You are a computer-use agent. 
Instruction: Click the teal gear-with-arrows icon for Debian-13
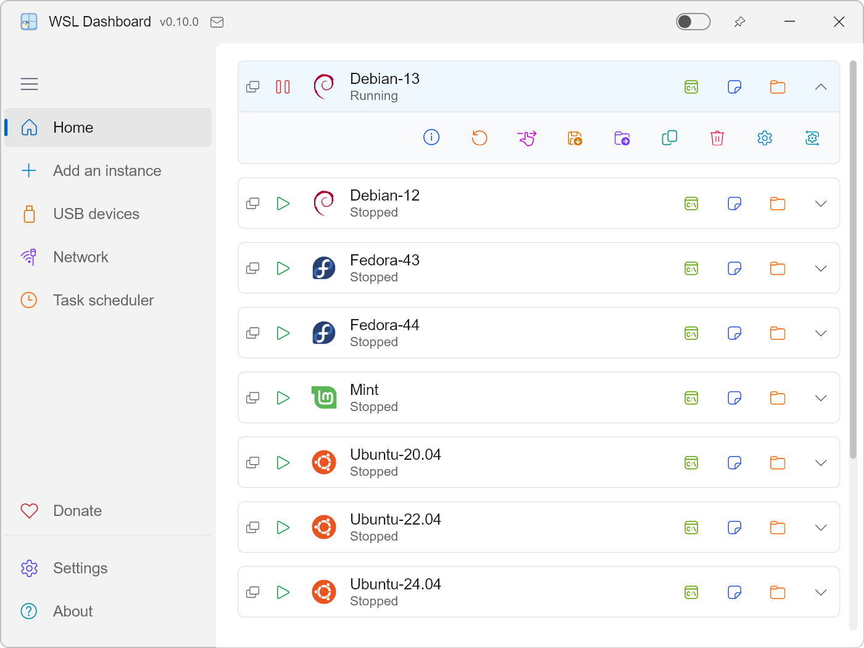coord(812,138)
